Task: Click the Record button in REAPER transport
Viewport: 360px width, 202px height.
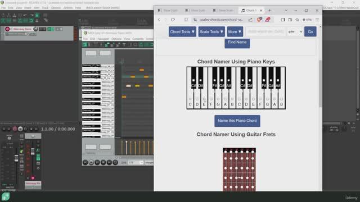Action: pos(15,129)
